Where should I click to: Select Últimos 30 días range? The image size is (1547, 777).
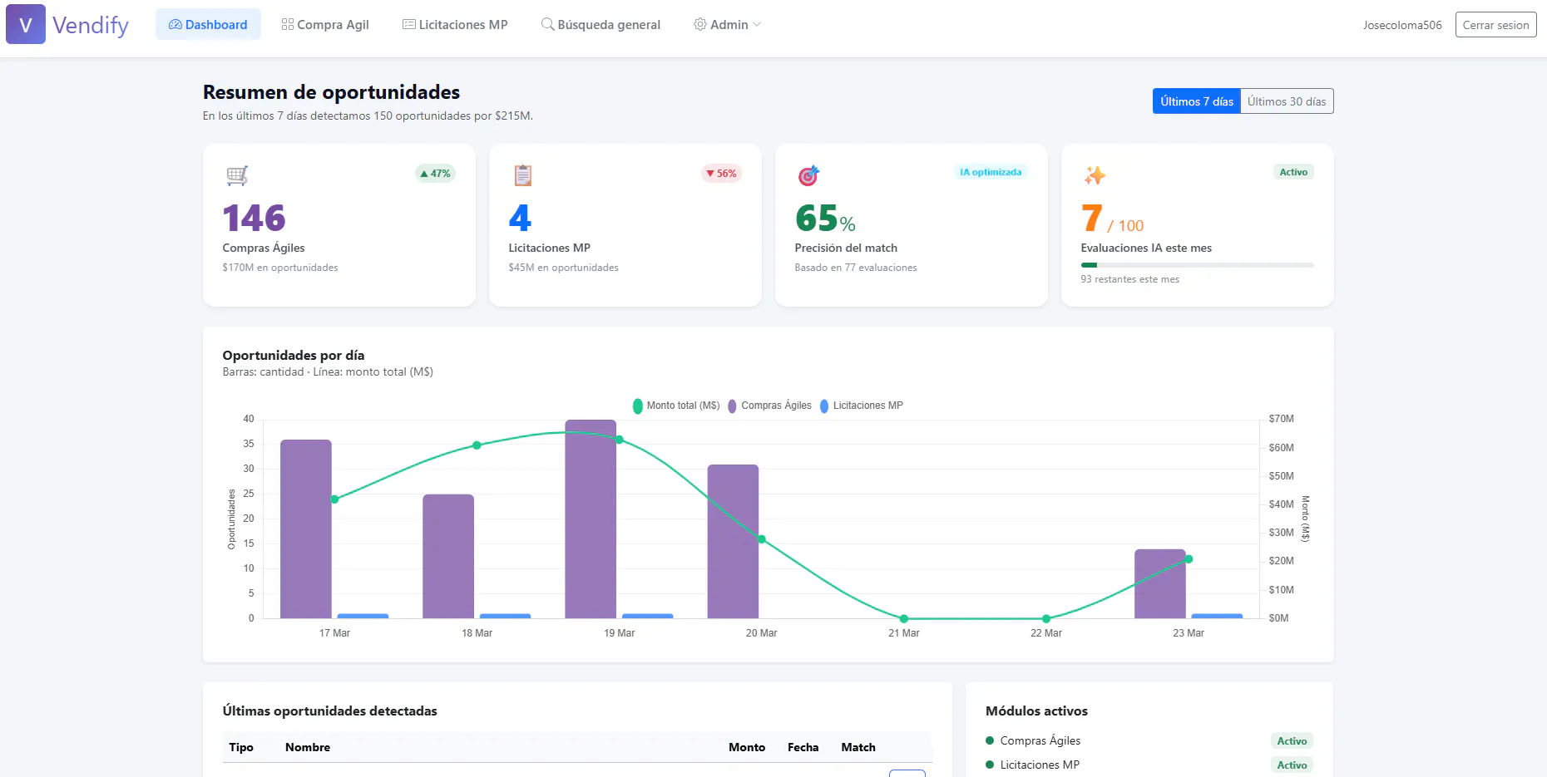coord(1287,101)
